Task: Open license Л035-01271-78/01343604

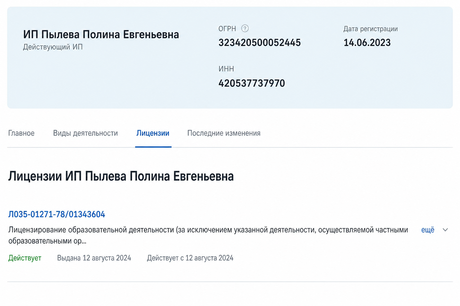Action: [57, 214]
